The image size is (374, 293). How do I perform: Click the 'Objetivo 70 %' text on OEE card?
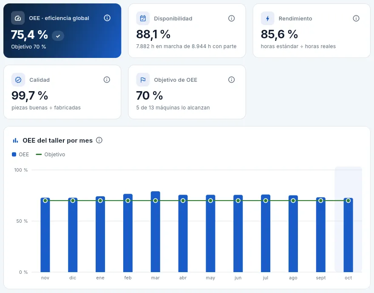(28, 47)
